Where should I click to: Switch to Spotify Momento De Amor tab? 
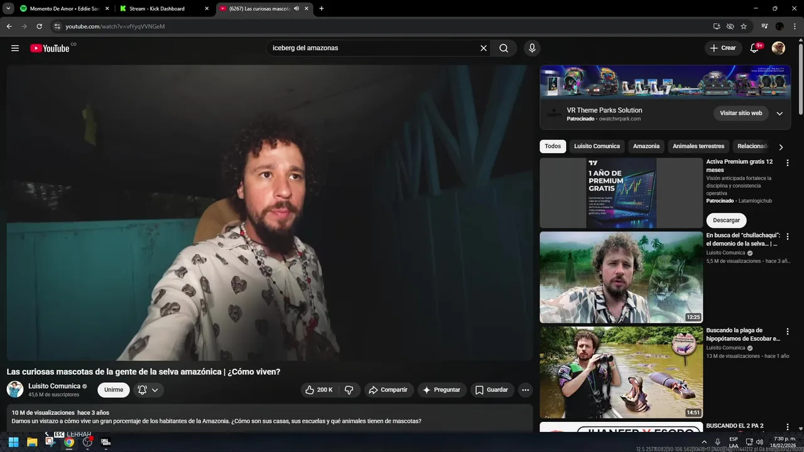point(64,9)
